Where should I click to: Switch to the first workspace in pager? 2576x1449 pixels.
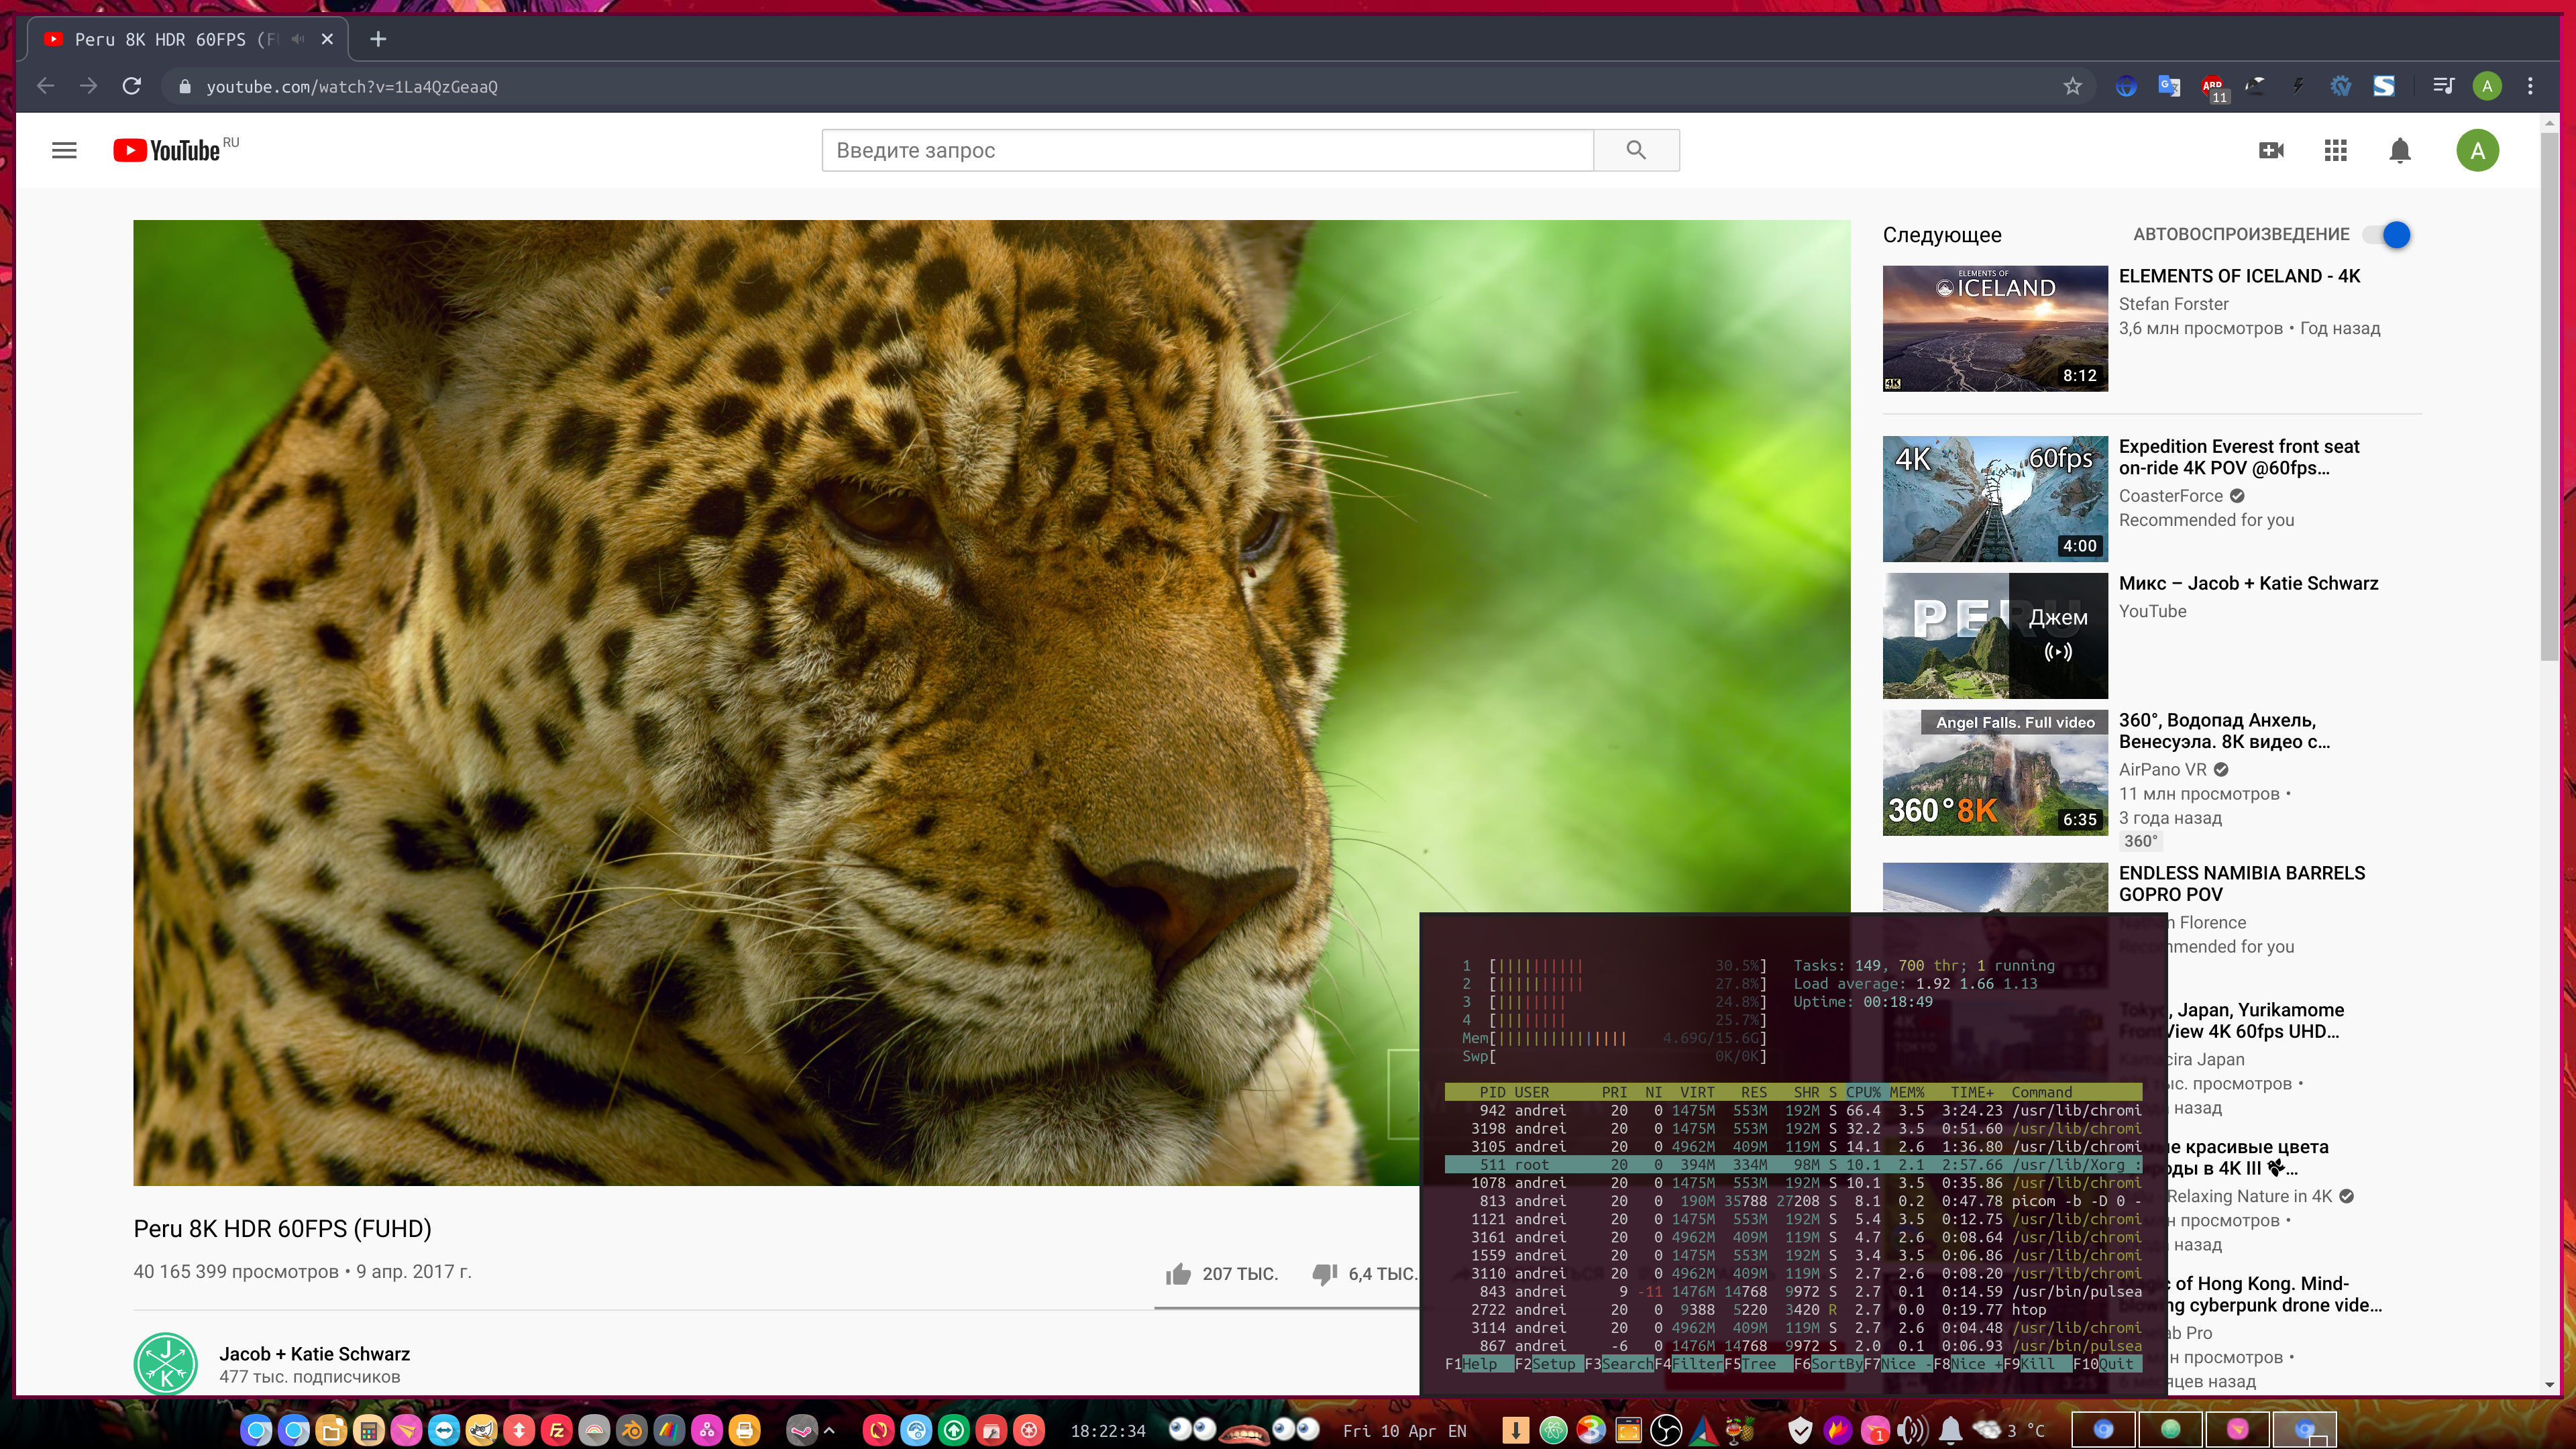pyautogui.click(x=2102, y=1430)
